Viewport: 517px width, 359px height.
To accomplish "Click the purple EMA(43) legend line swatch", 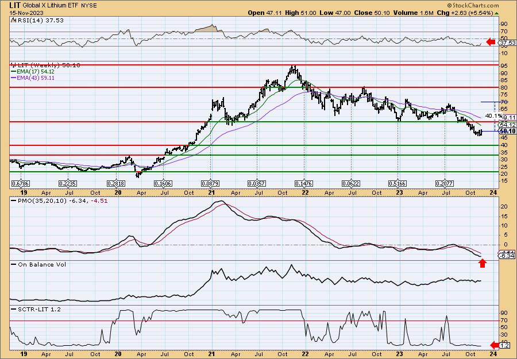I will point(14,78).
